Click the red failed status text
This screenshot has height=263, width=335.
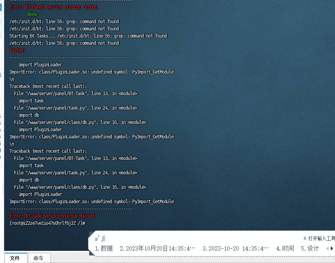[x=17, y=50]
